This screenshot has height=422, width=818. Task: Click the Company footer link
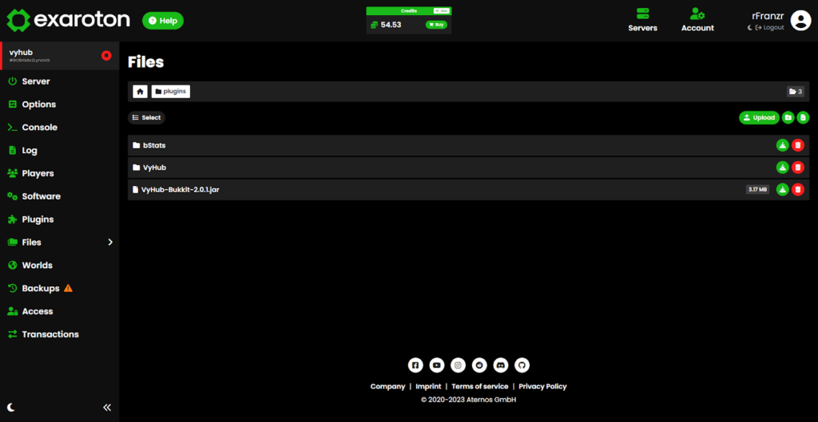387,387
